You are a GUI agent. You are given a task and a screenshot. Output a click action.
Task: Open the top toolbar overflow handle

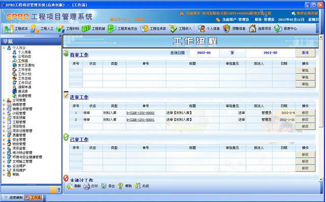317,28
